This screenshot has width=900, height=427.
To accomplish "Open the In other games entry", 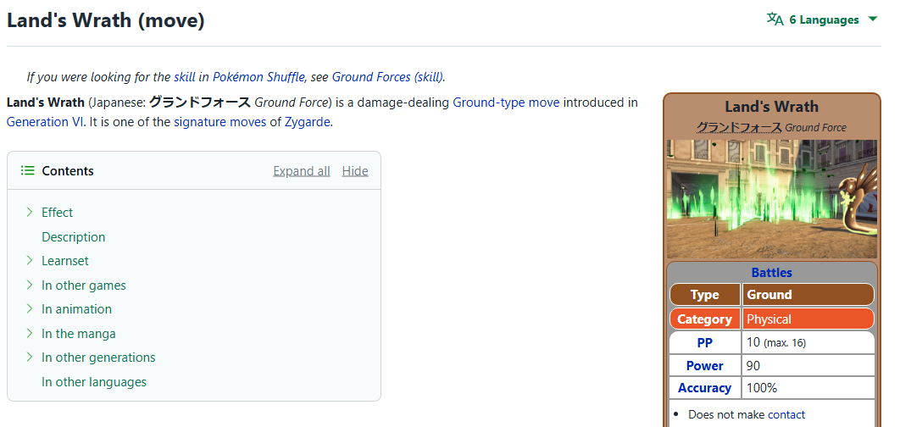I will (84, 286).
